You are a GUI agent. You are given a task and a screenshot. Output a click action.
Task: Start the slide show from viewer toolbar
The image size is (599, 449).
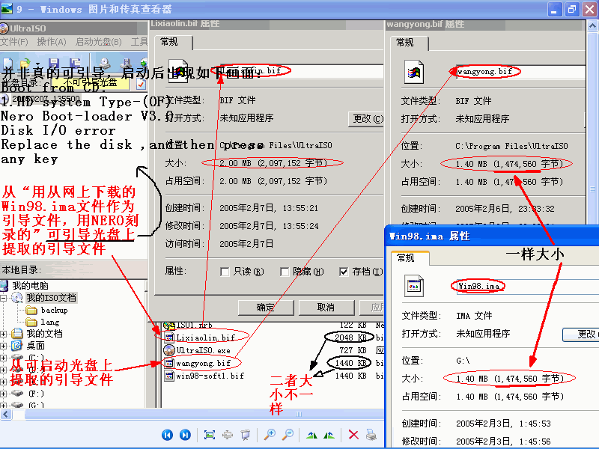[x=246, y=435]
